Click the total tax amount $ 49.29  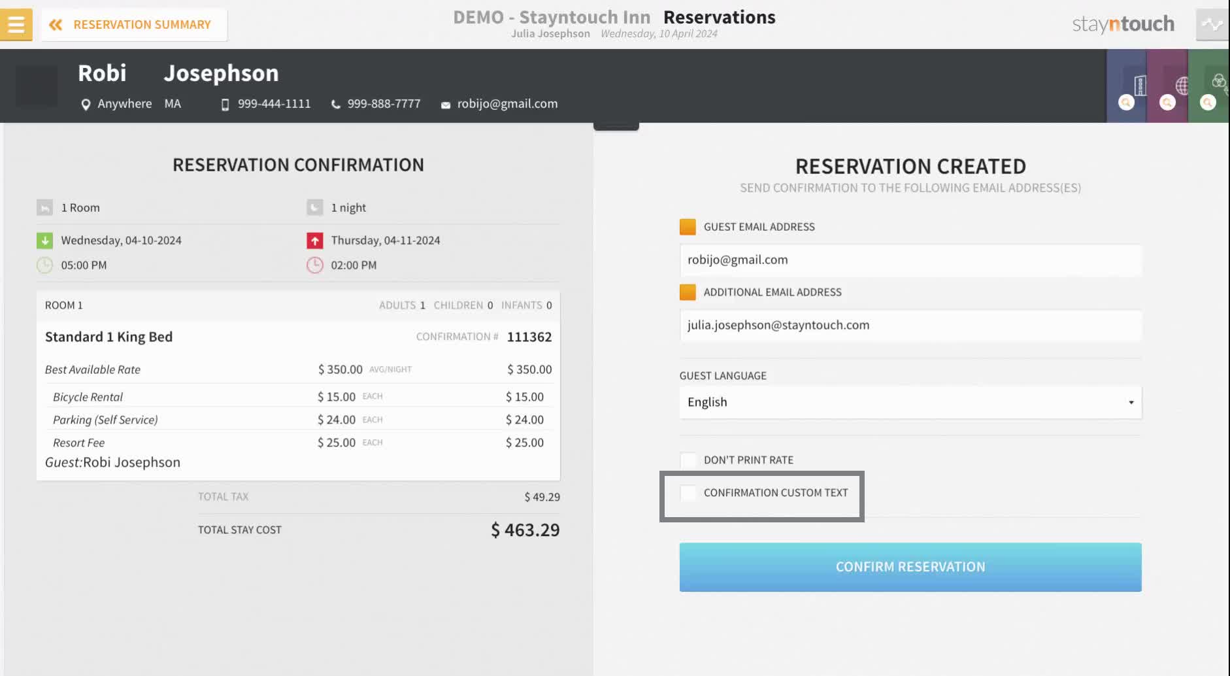point(542,497)
